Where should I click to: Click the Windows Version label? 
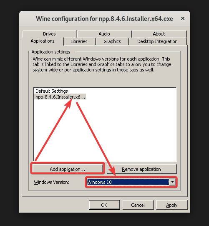click(x=52, y=182)
